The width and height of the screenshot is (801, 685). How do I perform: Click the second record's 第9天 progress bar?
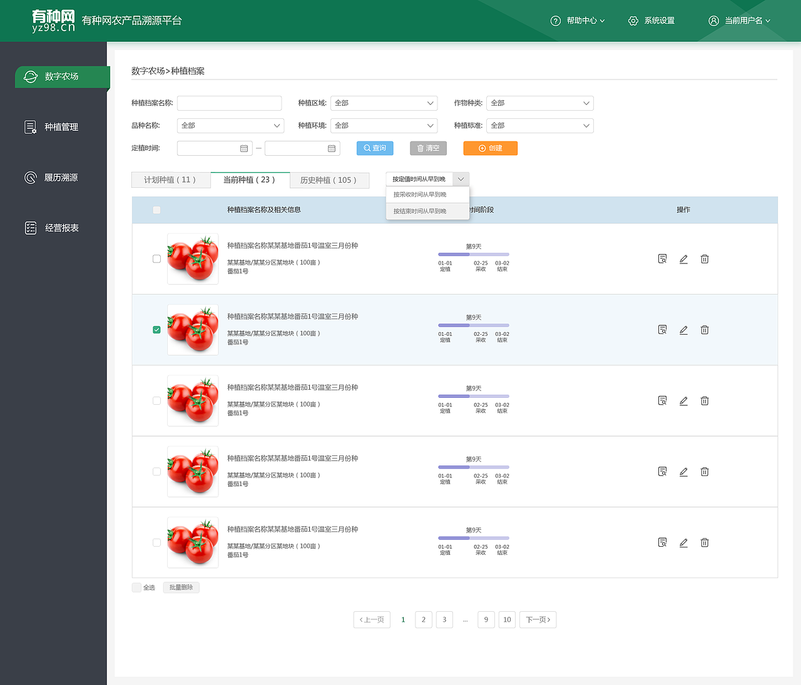474,325
